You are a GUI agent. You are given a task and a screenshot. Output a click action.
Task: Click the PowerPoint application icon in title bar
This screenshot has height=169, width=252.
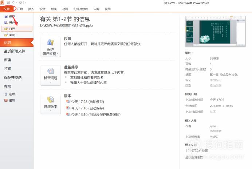pos(2,3)
